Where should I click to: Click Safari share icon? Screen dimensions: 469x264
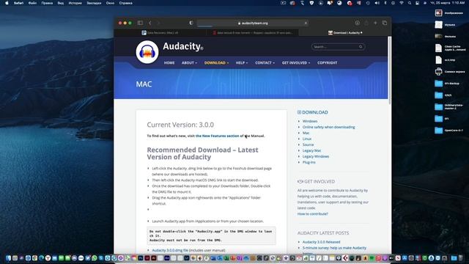pyautogui.click(x=366, y=23)
